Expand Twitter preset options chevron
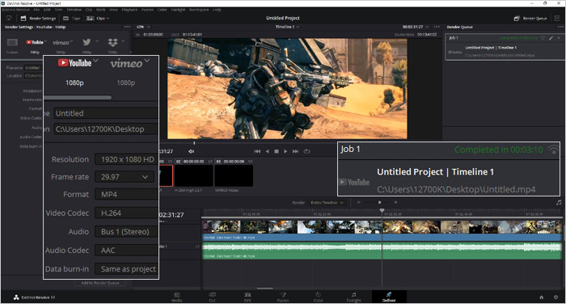The image size is (566, 304). pos(97,41)
